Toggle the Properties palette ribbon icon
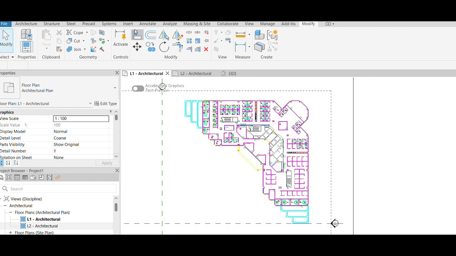This screenshot has height=256, width=456. point(26,47)
